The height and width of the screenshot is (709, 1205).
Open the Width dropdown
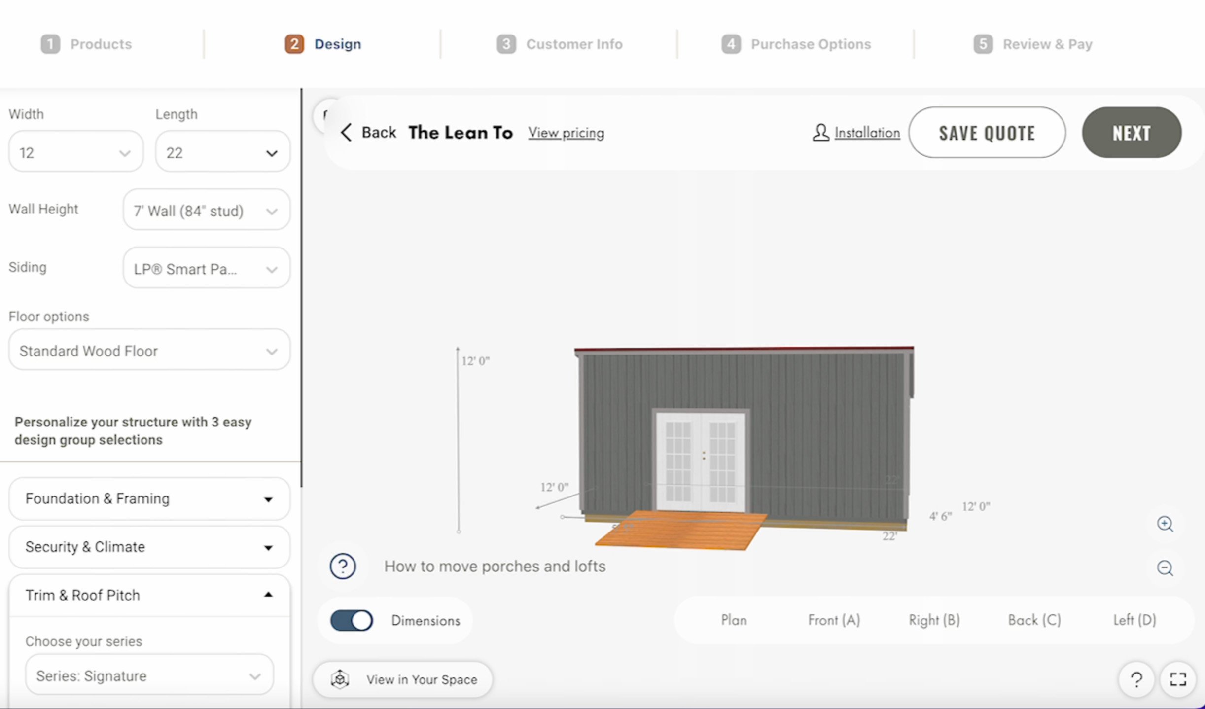(x=76, y=152)
